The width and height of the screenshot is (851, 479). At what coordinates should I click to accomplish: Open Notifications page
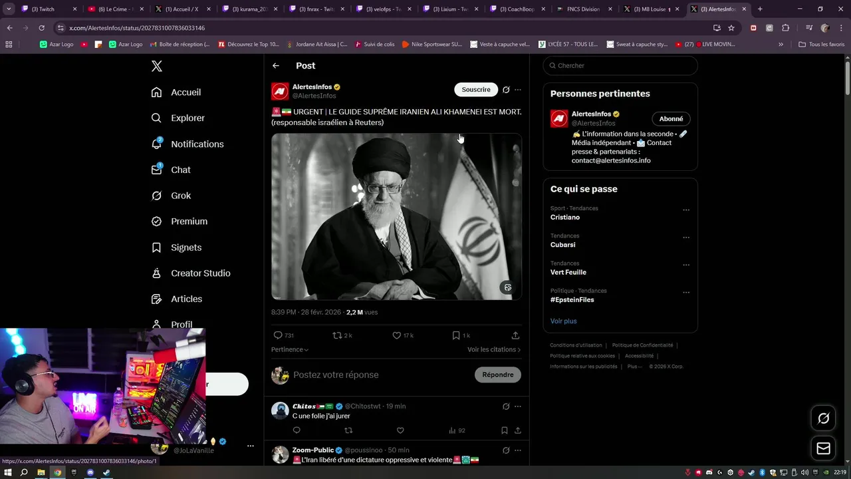187,144
